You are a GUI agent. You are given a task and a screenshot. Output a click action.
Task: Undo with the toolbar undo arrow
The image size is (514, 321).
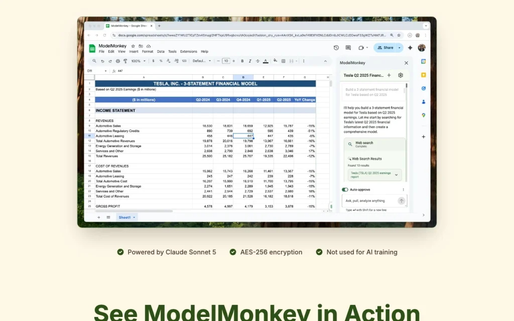coord(102,61)
